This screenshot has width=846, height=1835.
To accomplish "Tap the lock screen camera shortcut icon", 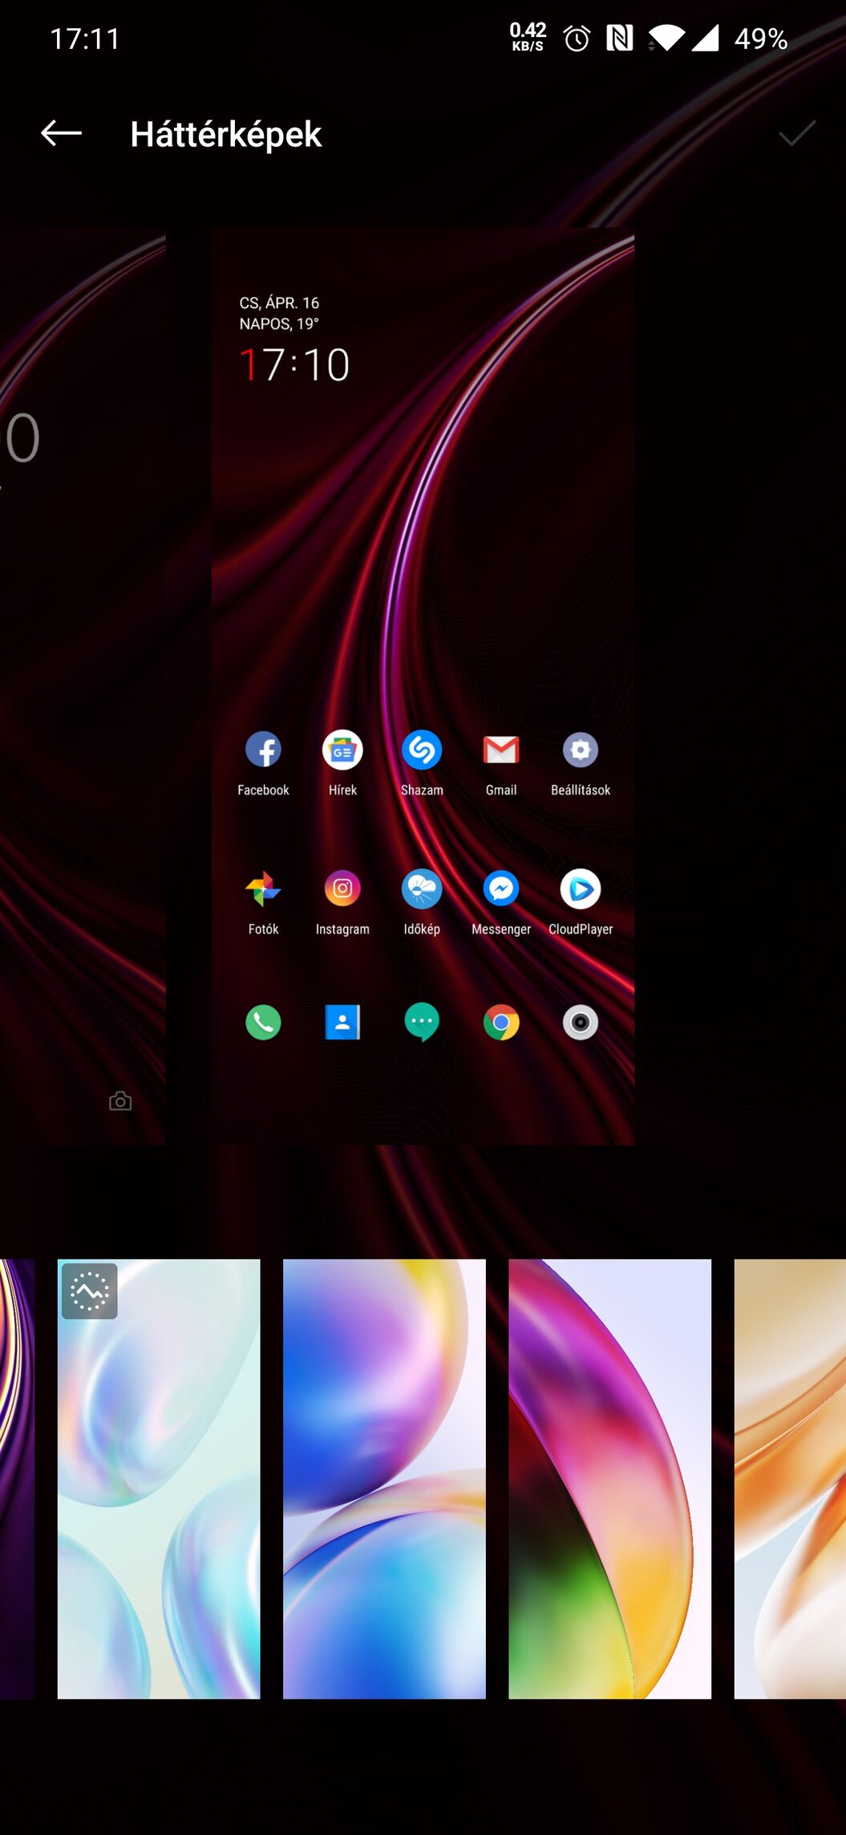I will pyautogui.click(x=120, y=1101).
